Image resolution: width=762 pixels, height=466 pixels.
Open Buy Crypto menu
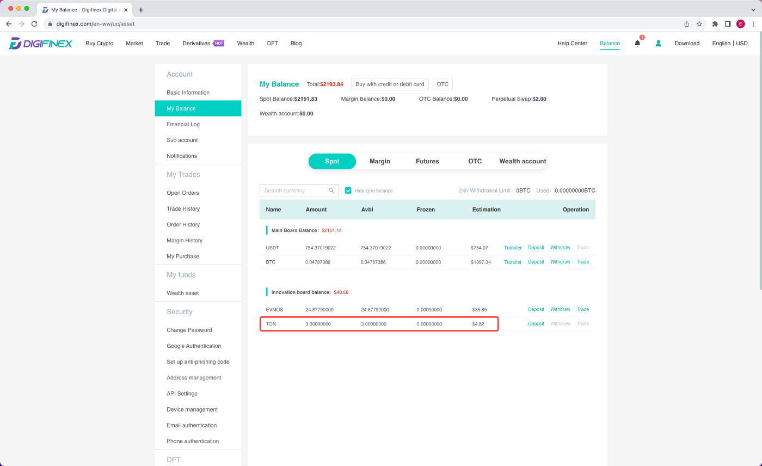pyautogui.click(x=100, y=44)
